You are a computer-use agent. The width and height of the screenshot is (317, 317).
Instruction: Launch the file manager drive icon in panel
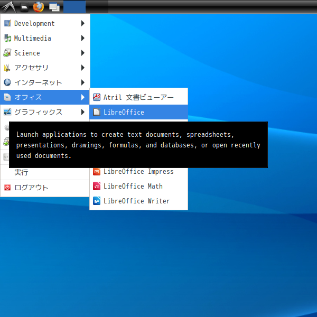pyautogui.click(x=24, y=7)
